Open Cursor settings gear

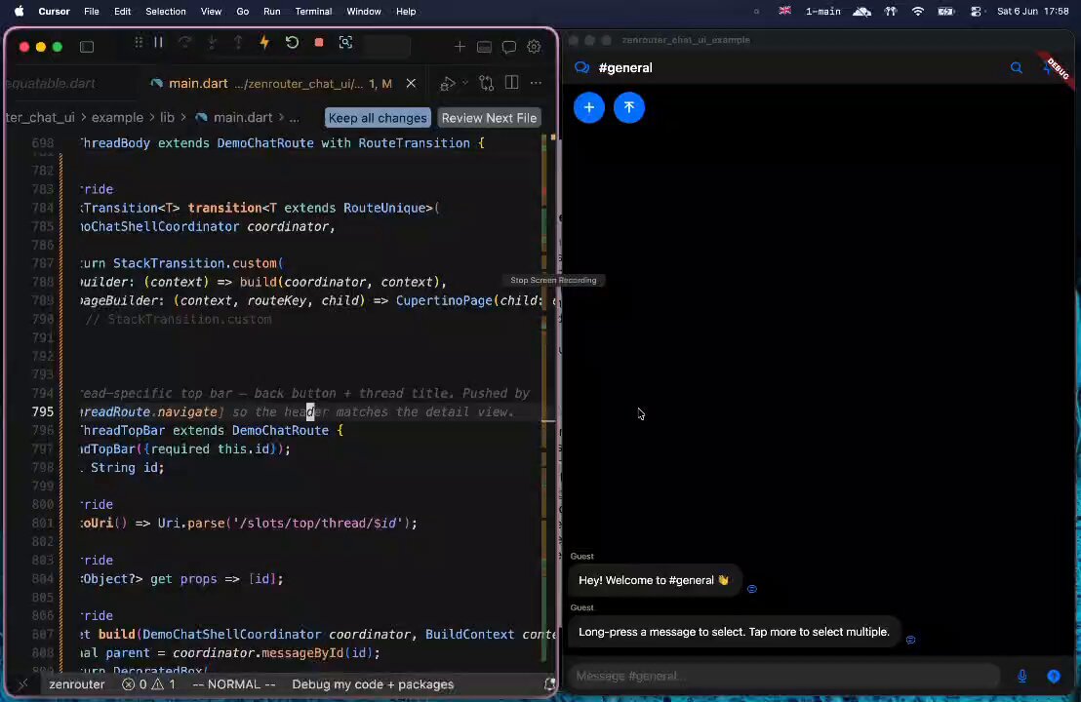click(534, 47)
